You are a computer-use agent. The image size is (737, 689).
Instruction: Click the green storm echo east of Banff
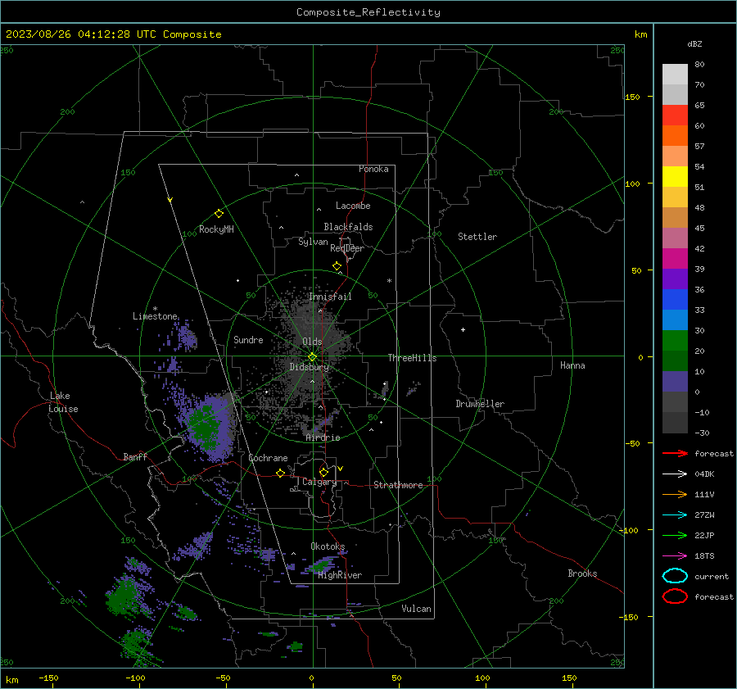pyautogui.click(x=205, y=427)
